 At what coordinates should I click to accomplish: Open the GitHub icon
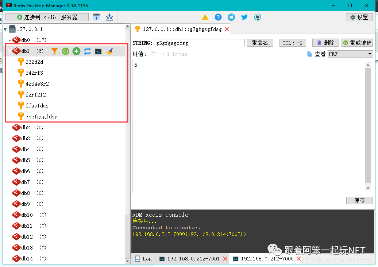coord(258,17)
